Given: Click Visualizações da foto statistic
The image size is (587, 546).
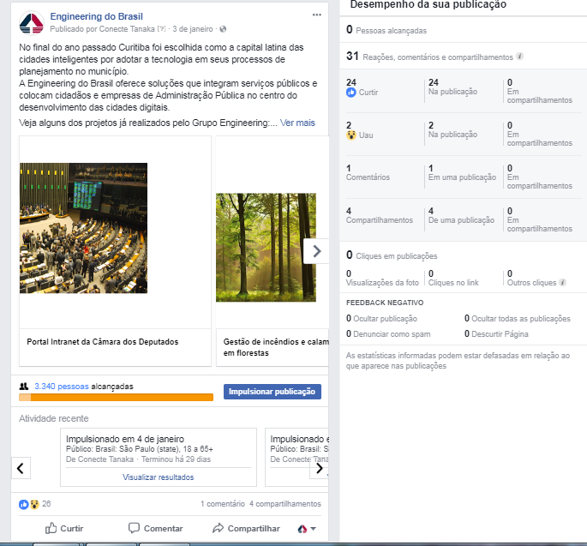Looking at the screenshot, I should (382, 279).
